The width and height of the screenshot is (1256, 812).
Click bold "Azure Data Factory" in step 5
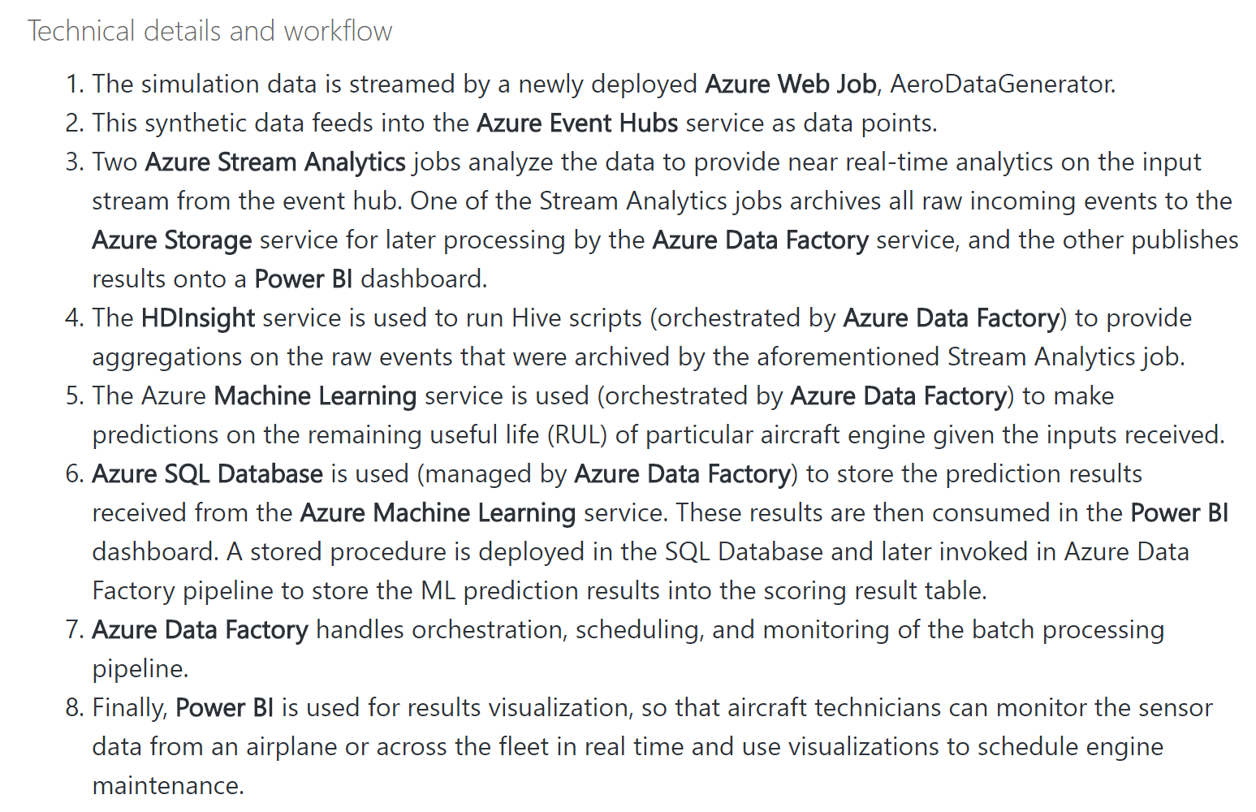click(x=898, y=395)
